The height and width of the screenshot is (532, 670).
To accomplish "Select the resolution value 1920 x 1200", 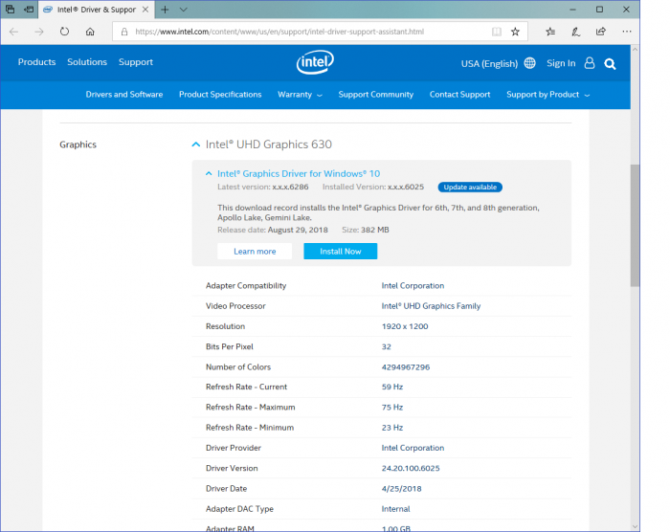I will 405,326.
